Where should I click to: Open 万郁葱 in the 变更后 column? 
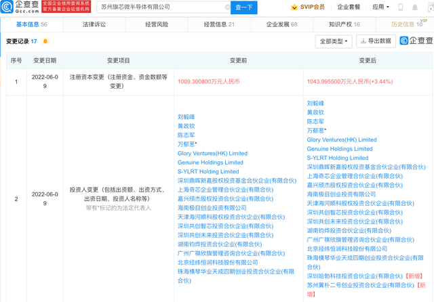tap(315, 131)
